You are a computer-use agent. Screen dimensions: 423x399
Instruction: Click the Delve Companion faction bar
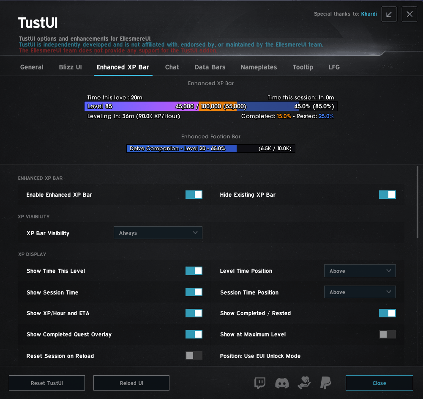pyautogui.click(x=211, y=149)
